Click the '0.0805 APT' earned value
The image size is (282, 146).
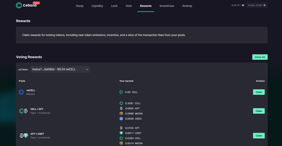(132, 108)
